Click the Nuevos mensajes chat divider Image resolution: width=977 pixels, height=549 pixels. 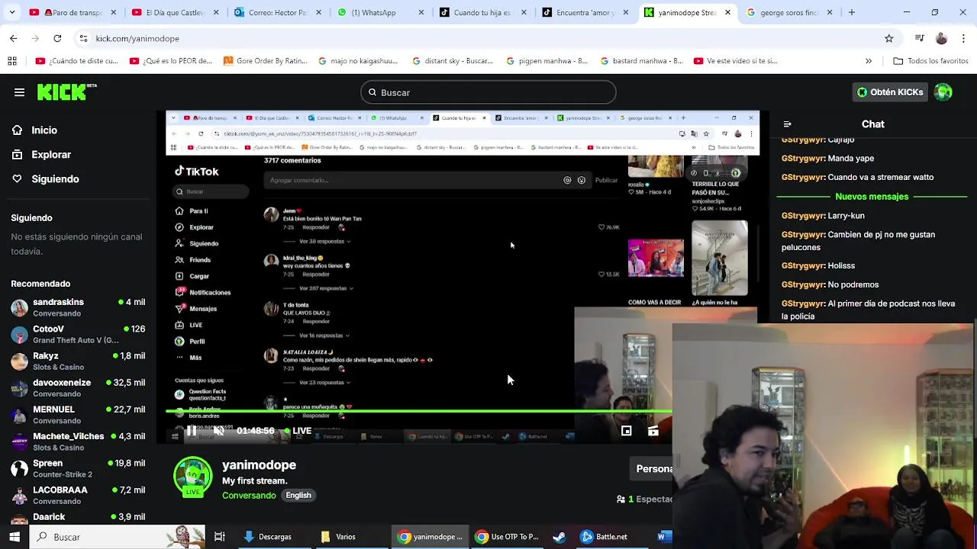coord(872,197)
